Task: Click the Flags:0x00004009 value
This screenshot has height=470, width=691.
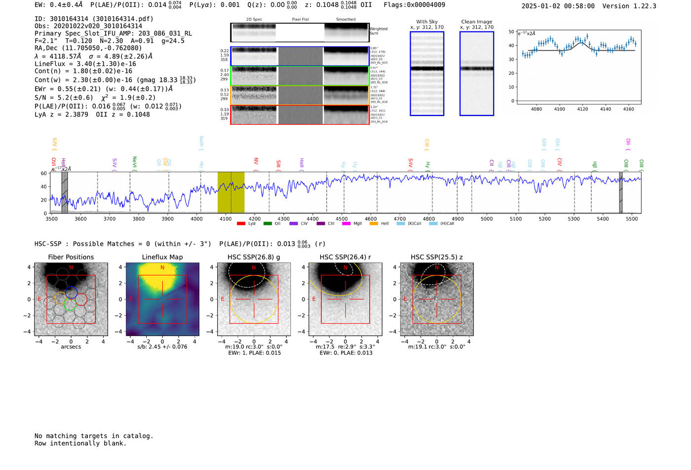Action: (415, 5)
